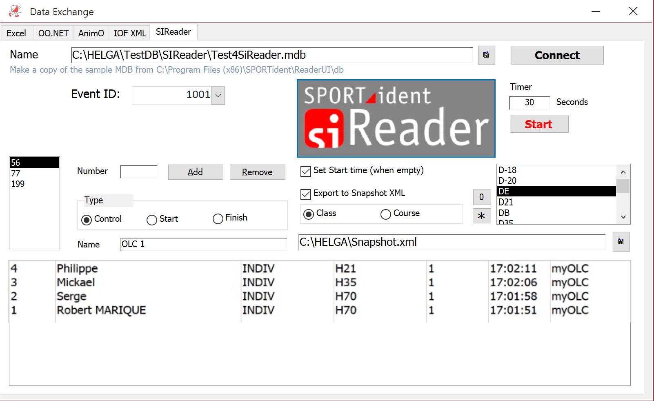Viewport: 654px width, 401px height.
Task: Click the Robert MARIQUE row in results
Action: [320, 310]
